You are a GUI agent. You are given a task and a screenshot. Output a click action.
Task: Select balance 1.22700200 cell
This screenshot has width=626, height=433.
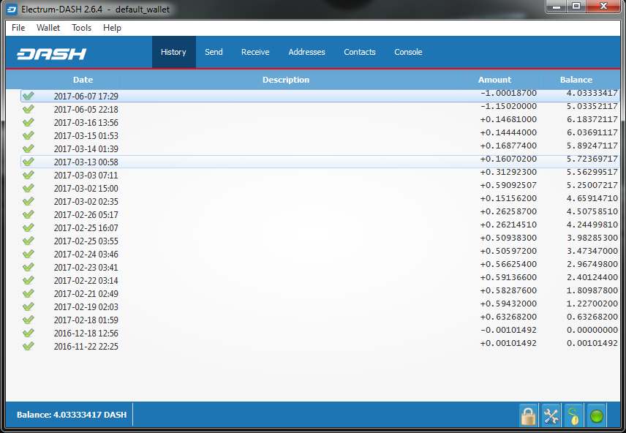click(592, 304)
